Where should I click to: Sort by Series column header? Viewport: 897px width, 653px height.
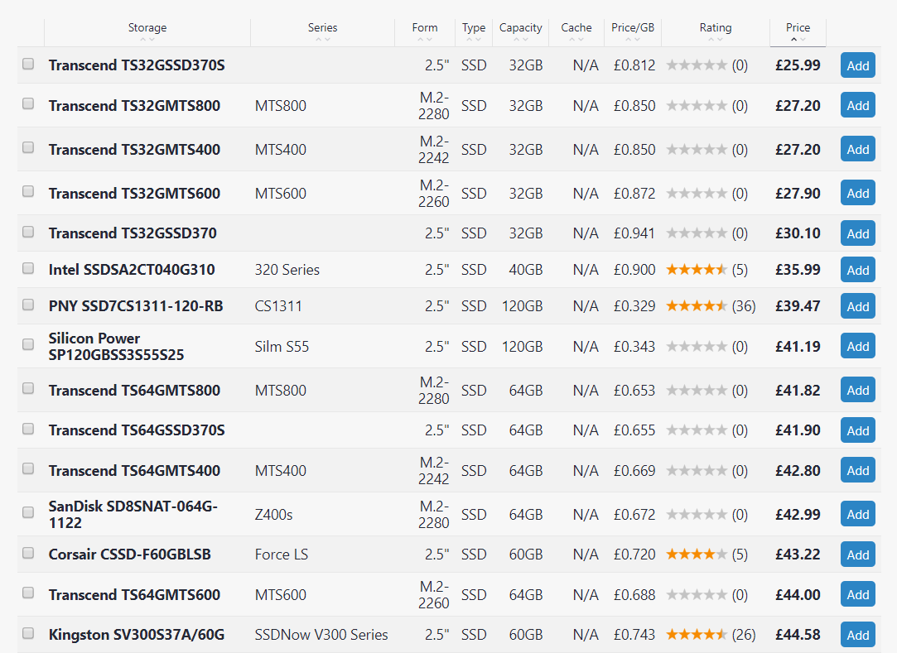pos(323,27)
